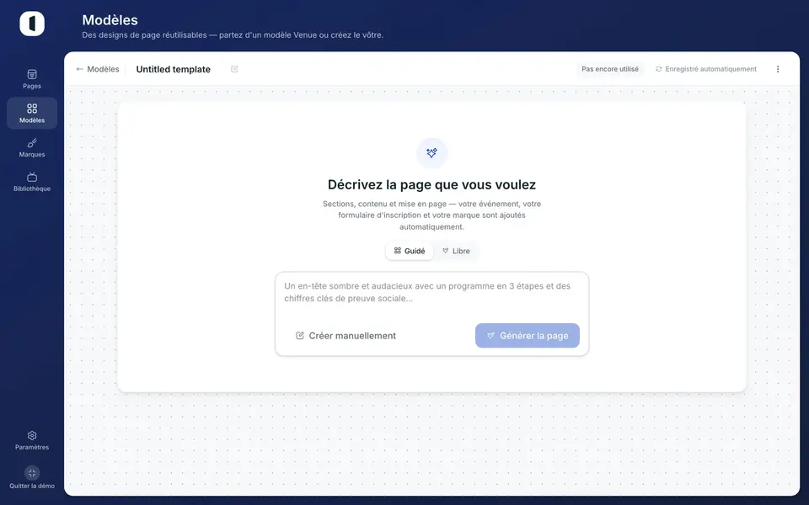Image resolution: width=809 pixels, height=505 pixels.
Task: Click the Venue logo icon
Action: pyautogui.click(x=32, y=24)
